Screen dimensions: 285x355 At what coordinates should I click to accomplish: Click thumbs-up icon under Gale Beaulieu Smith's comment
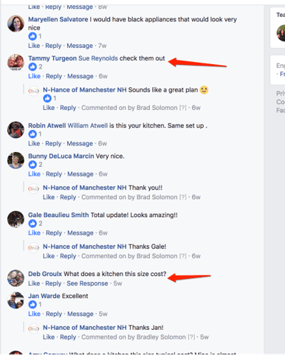point(32,224)
